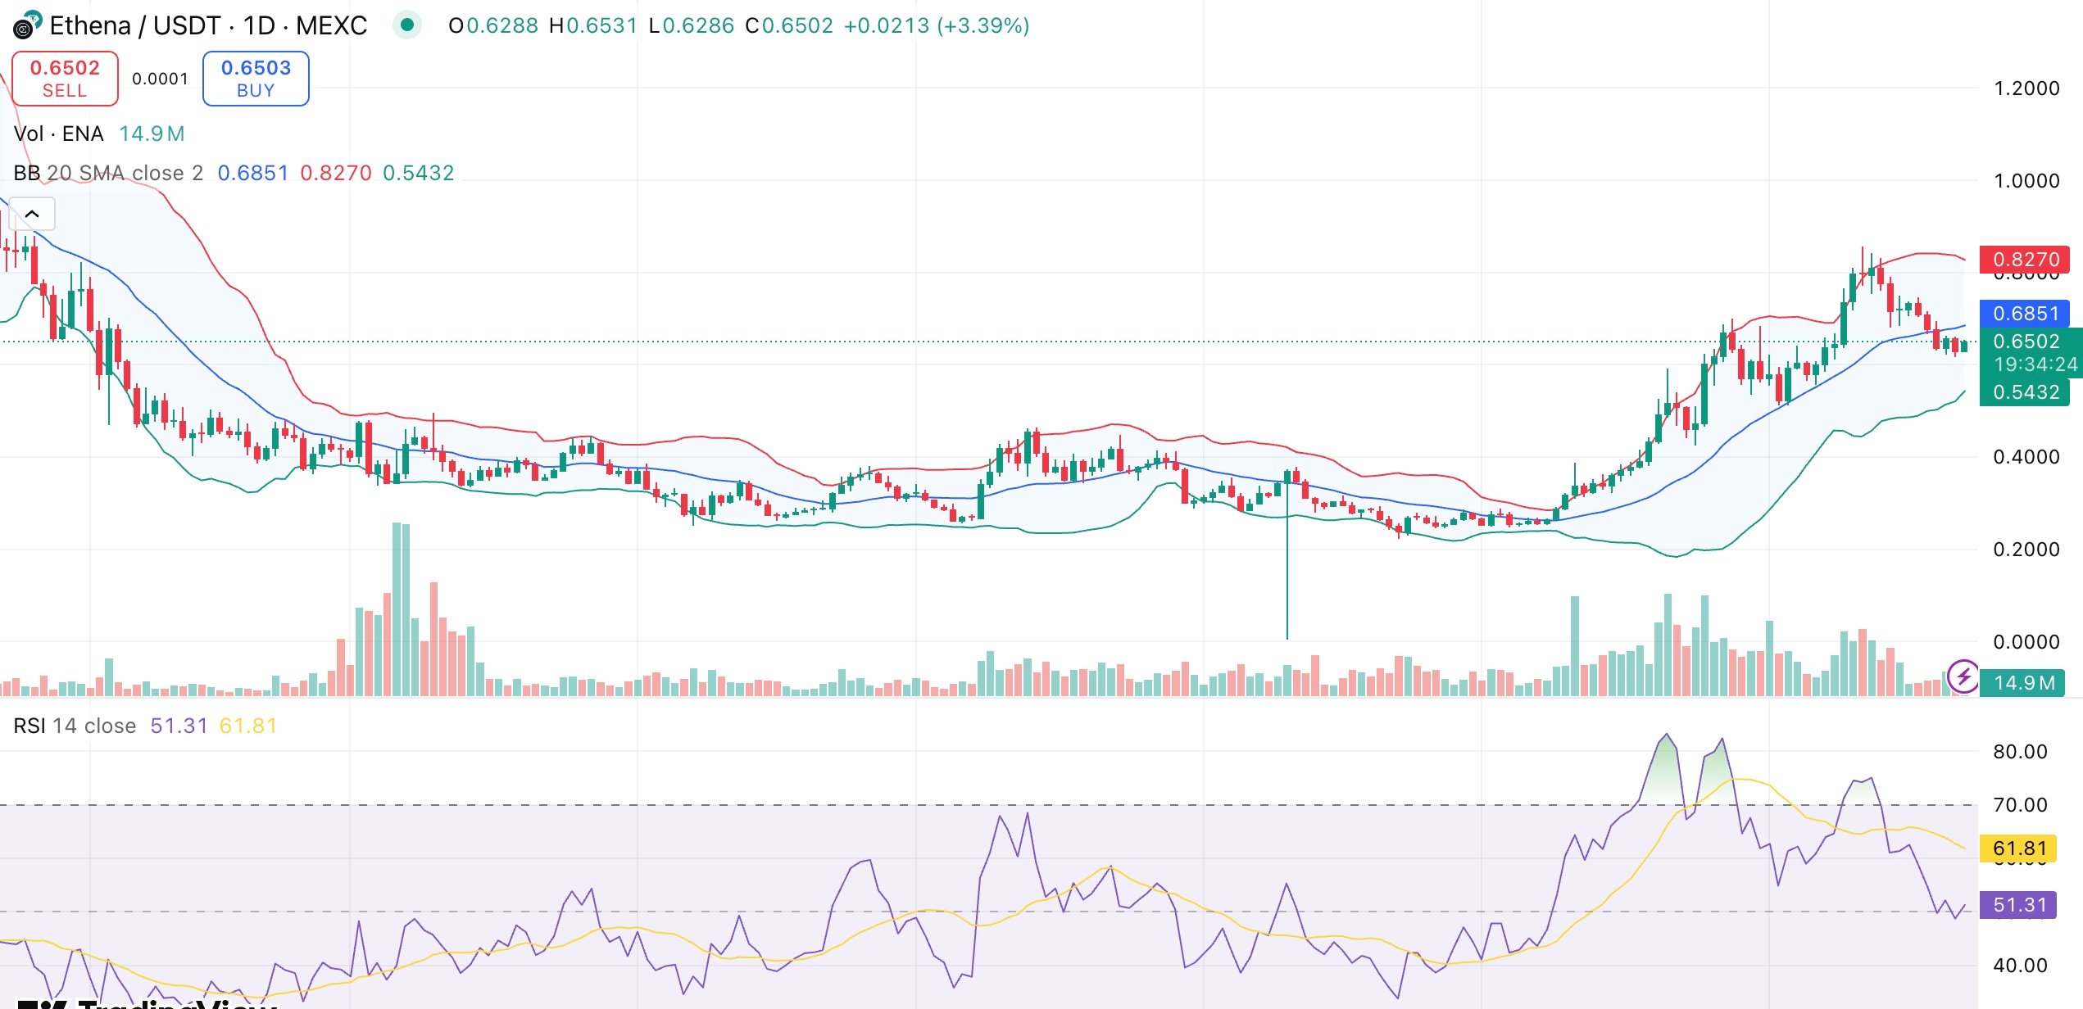Click the 0.6502 current price label on axis
2083x1009 pixels.
pyautogui.click(x=2028, y=342)
